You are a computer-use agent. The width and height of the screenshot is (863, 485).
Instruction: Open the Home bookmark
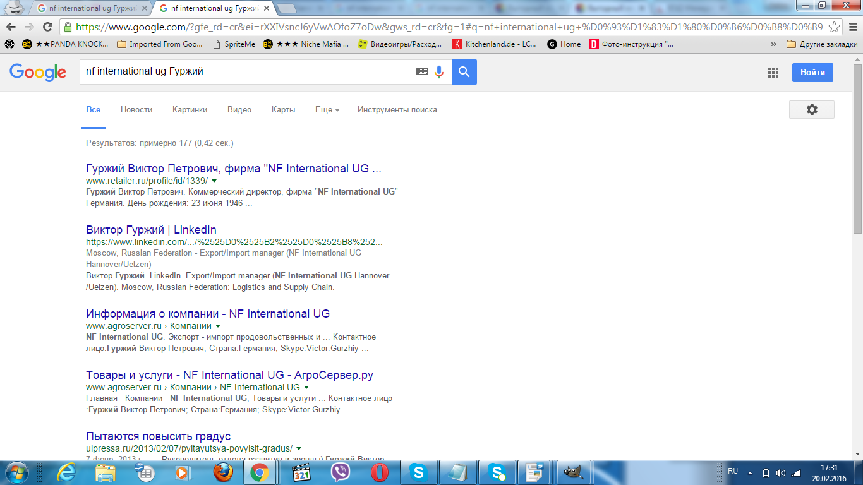(x=564, y=44)
